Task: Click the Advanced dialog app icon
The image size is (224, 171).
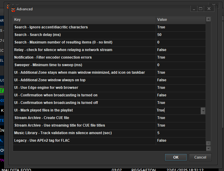Action: point(13,9)
